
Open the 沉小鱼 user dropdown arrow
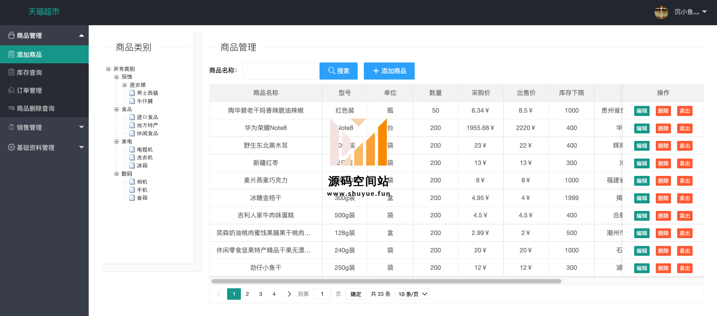704,12
